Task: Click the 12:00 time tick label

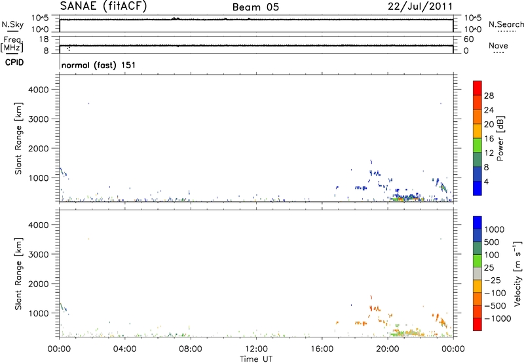Action: point(256,349)
